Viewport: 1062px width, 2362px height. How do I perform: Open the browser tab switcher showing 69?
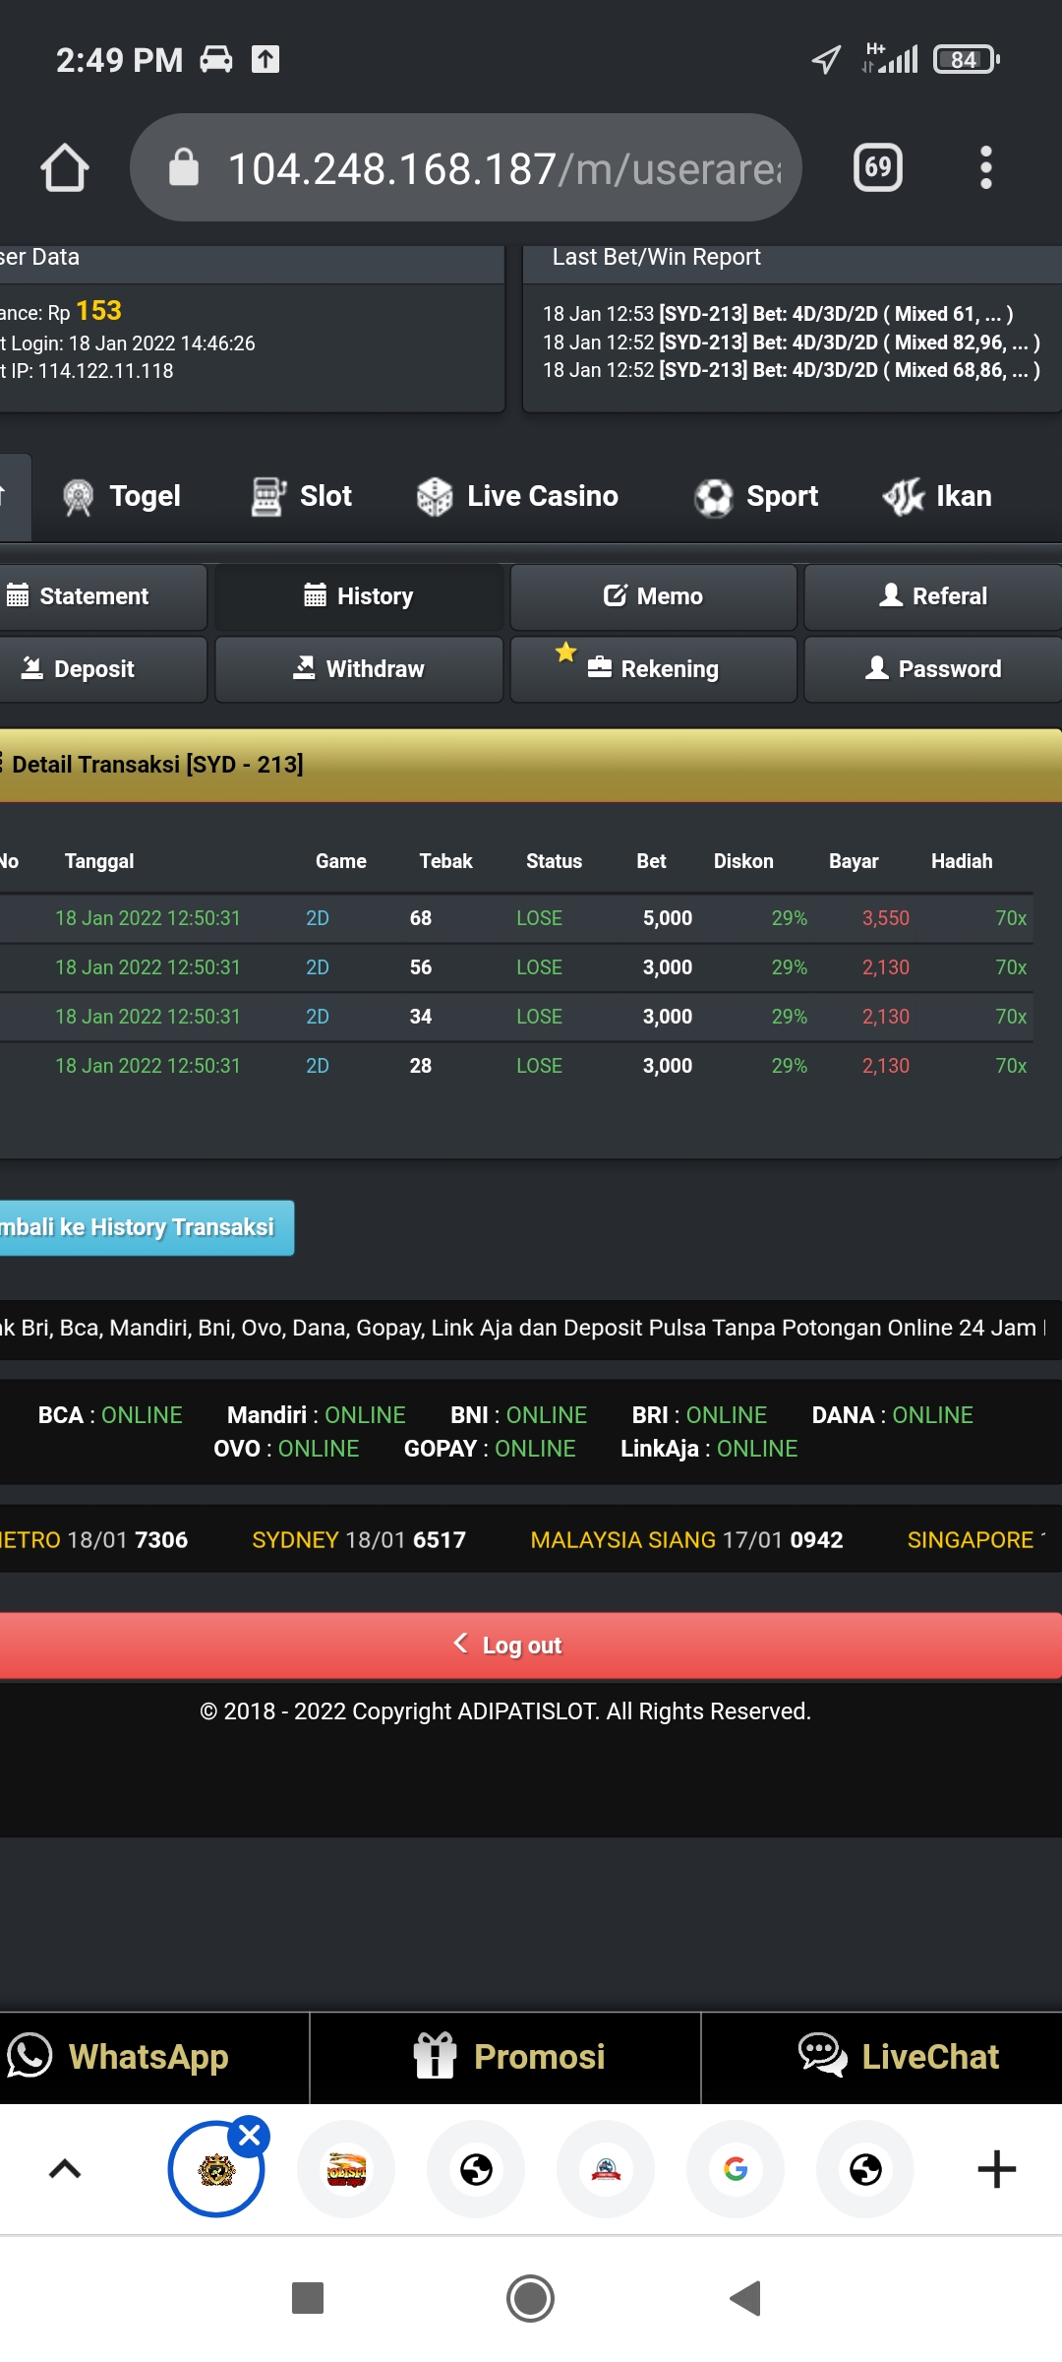877,167
